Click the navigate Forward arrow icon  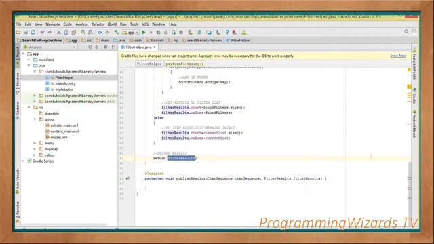107,33
